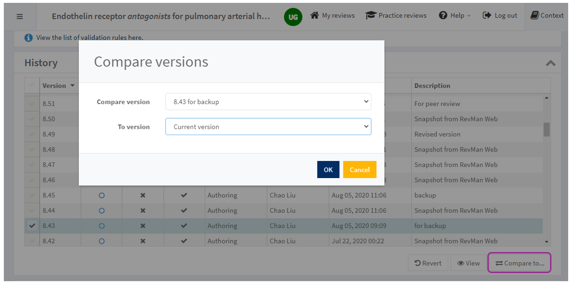Expand the Help menu

[x=455, y=15]
